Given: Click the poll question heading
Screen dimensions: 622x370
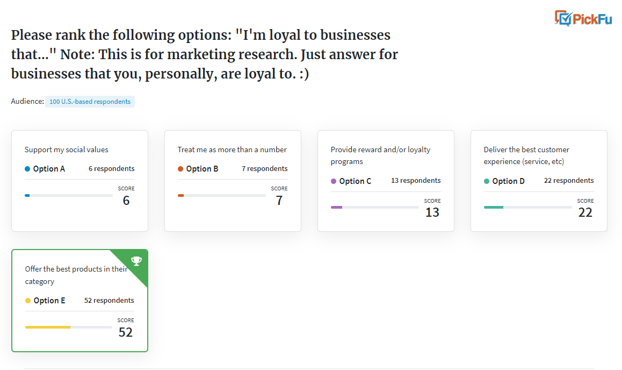Looking at the screenshot, I should click(x=204, y=54).
